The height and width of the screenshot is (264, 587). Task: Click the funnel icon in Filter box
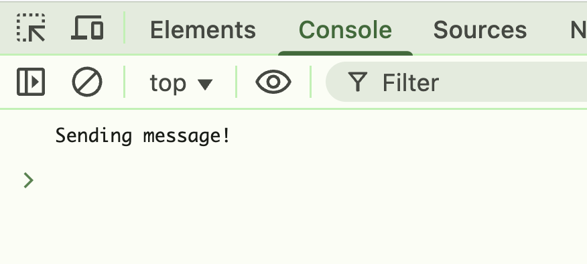click(x=358, y=82)
